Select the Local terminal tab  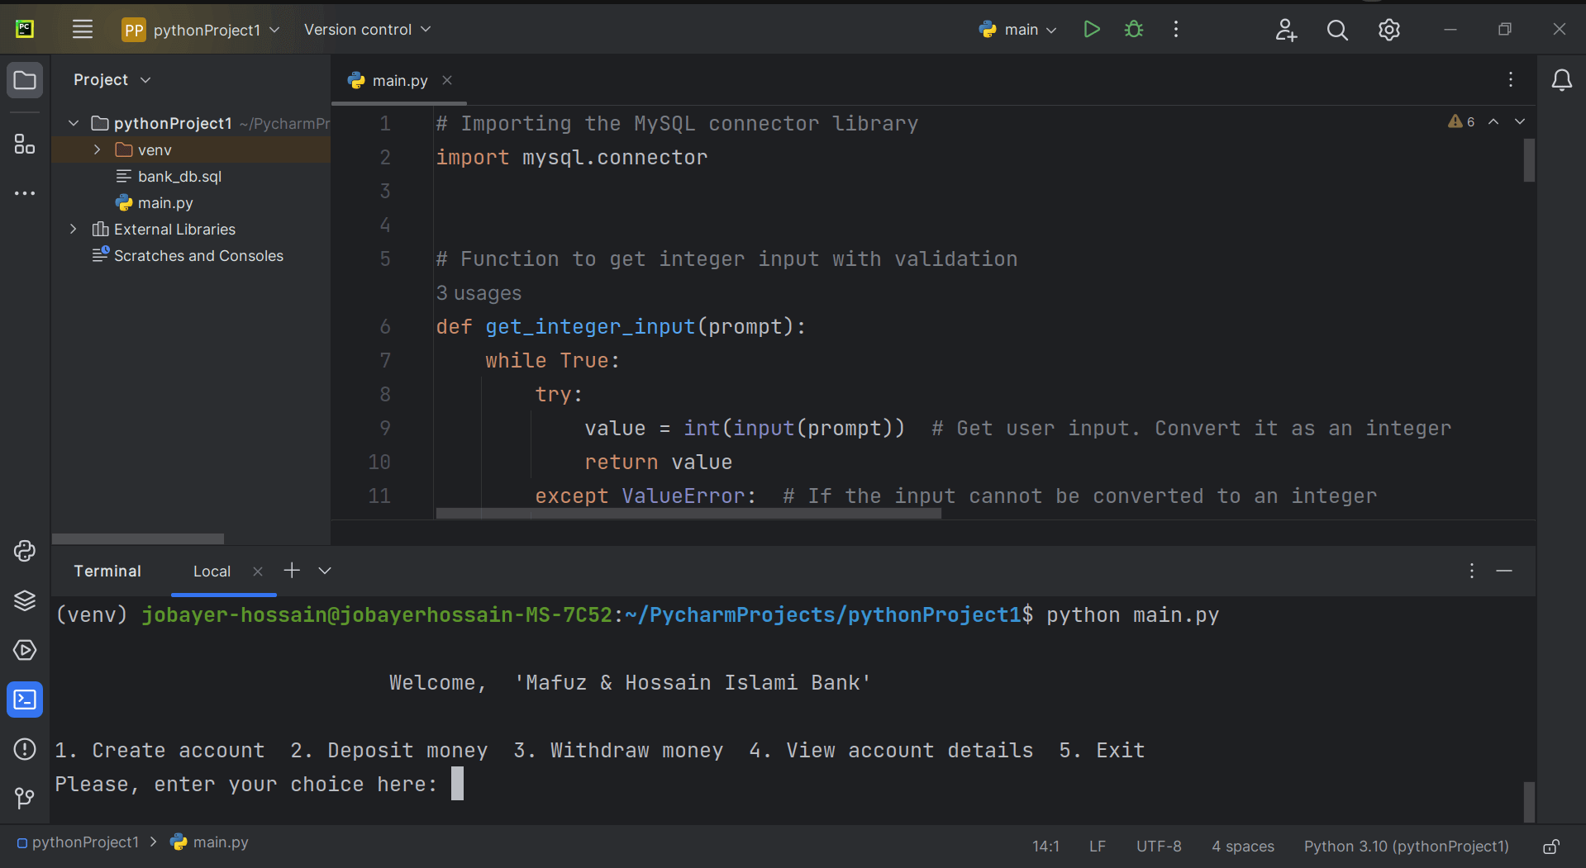(x=212, y=571)
